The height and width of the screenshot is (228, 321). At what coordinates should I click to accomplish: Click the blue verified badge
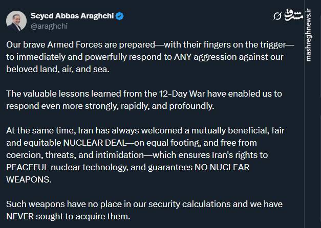119,16
